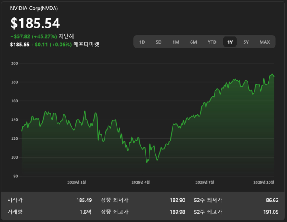
Task: Click the active 1Y range tab
Action: (x=230, y=42)
